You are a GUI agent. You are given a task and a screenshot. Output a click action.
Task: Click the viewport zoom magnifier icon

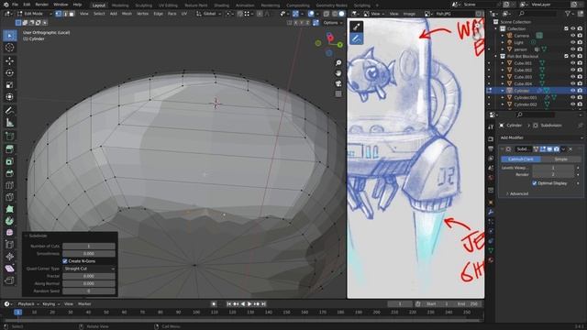point(338,63)
